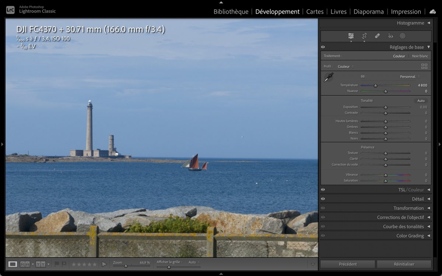Select the Crop overlay tool
Viewport: 442px width, 276px height.
[364, 36]
